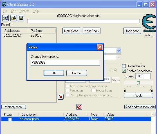
Task: Click the Change this value to field
Action: pyautogui.click(x=65, y=62)
